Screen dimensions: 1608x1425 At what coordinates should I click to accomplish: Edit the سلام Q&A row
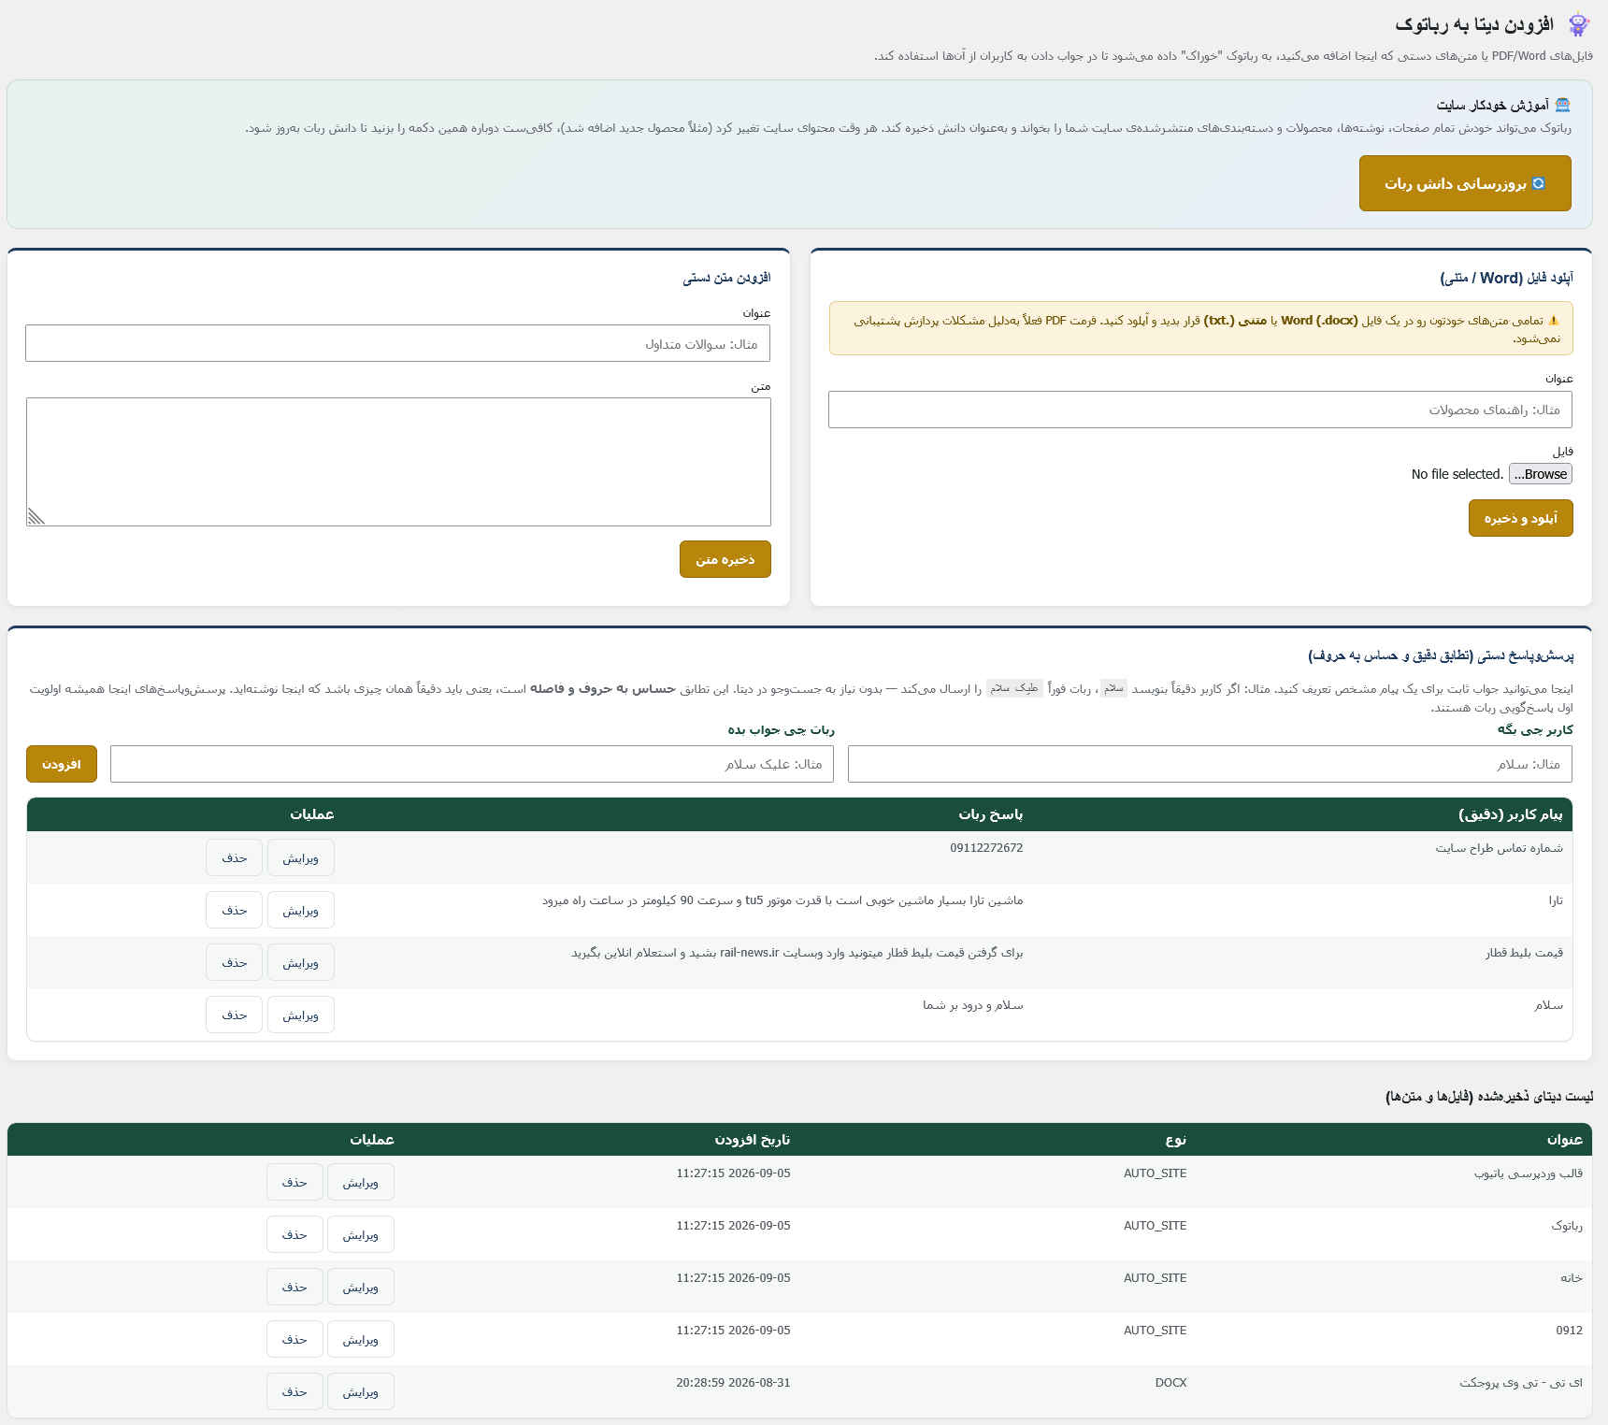[301, 1015]
